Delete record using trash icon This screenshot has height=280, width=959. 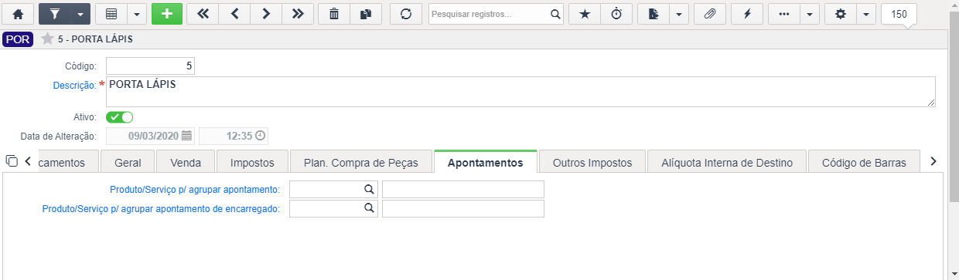[334, 14]
